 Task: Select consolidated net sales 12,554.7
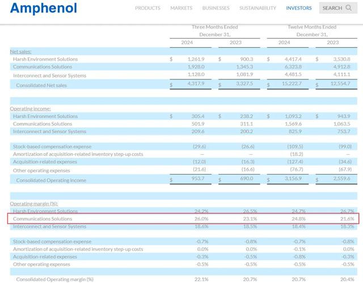point(340,83)
